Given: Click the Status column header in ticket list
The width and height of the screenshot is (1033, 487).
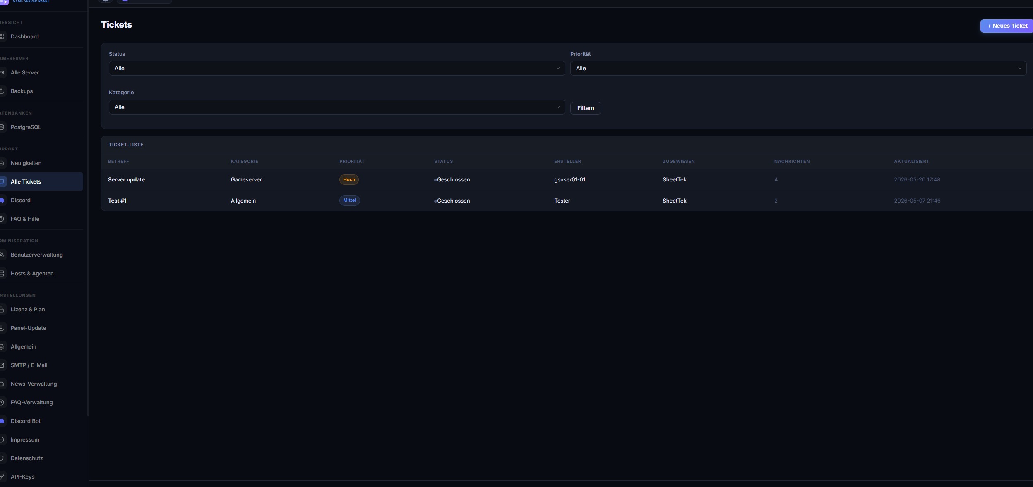Looking at the screenshot, I should coord(443,162).
